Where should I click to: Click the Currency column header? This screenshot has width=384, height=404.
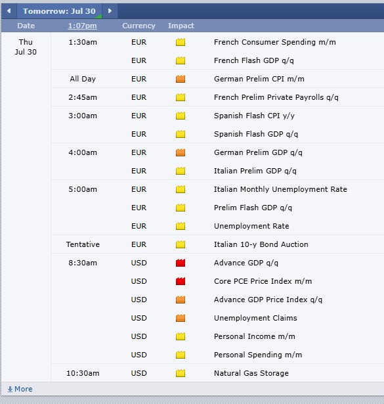tap(139, 26)
